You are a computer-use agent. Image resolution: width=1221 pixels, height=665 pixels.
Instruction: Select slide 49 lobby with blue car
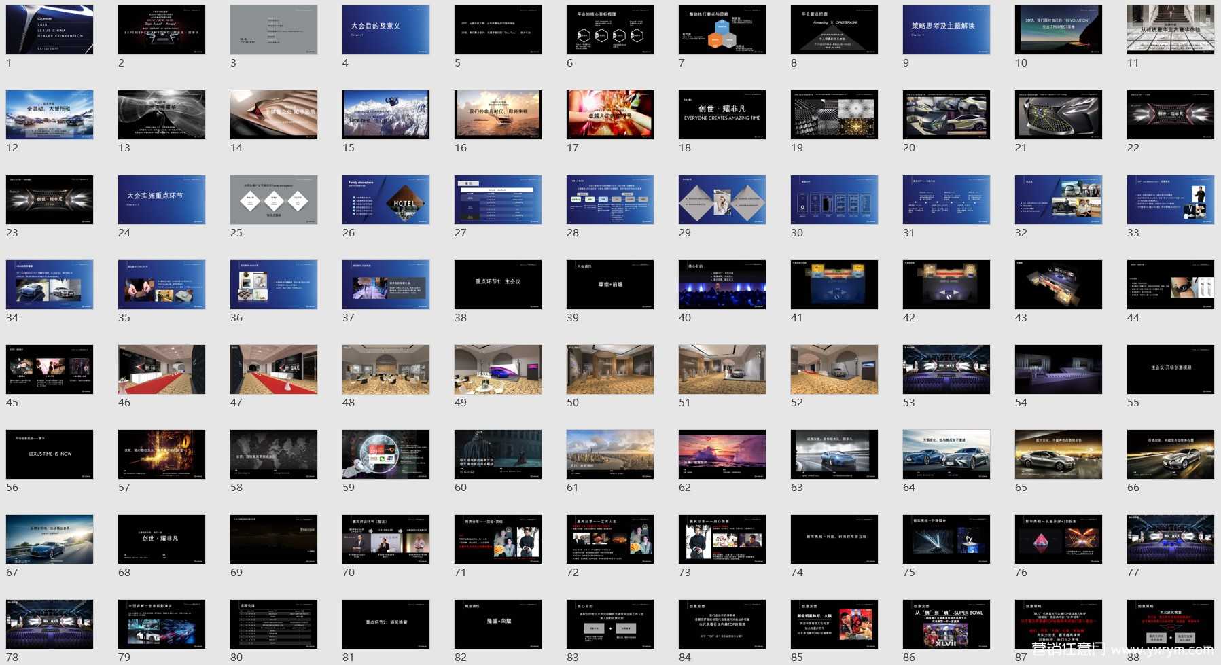click(x=498, y=370)
